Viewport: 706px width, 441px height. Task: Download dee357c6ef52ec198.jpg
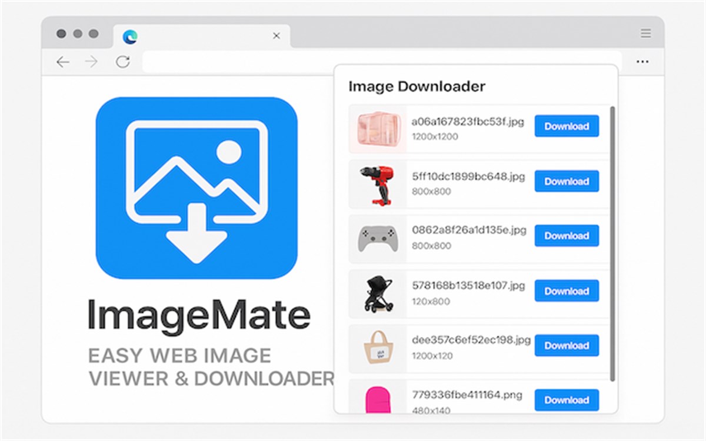567,346
